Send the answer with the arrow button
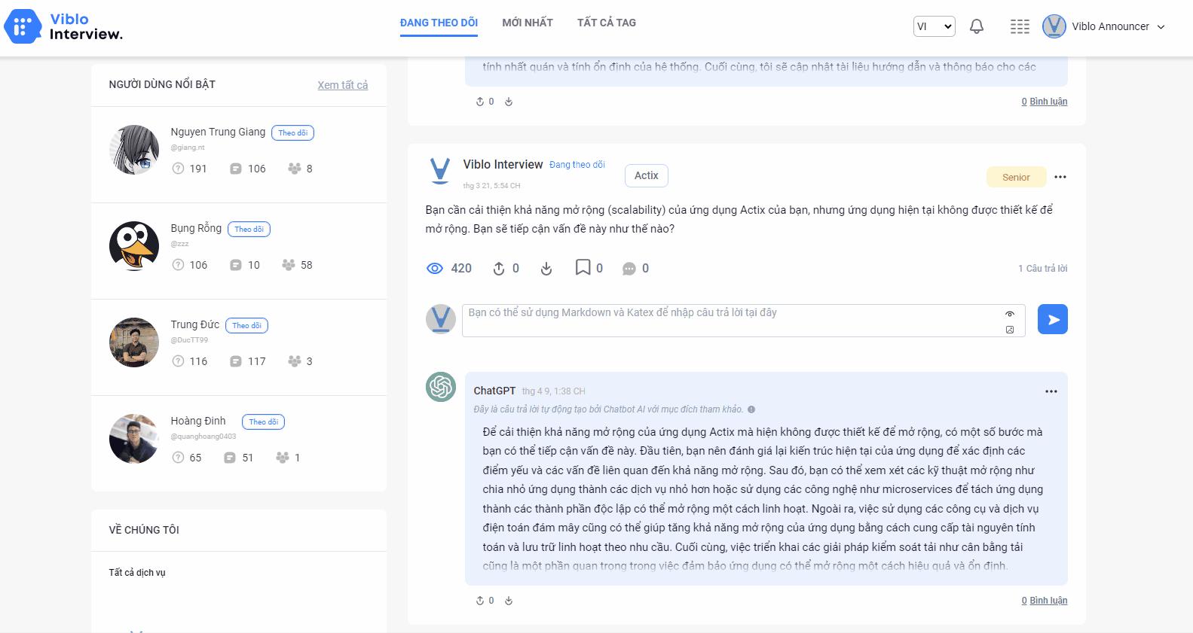This screenshot has width=1193, height=633. point(1052,319)
